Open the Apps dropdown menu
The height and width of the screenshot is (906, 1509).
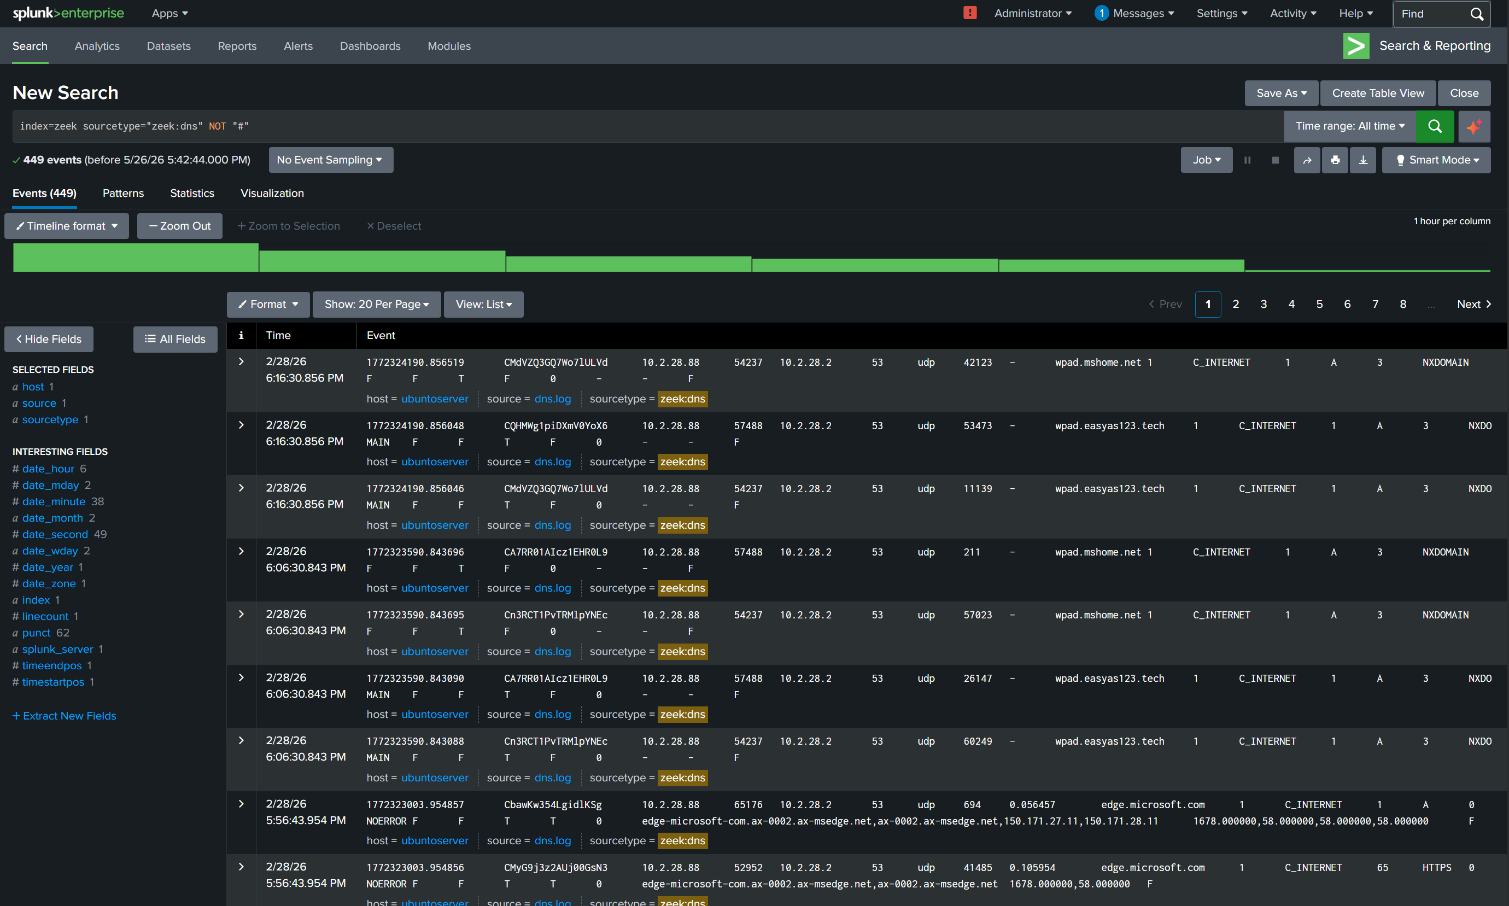pyautogui.click(x=169, y=13)
